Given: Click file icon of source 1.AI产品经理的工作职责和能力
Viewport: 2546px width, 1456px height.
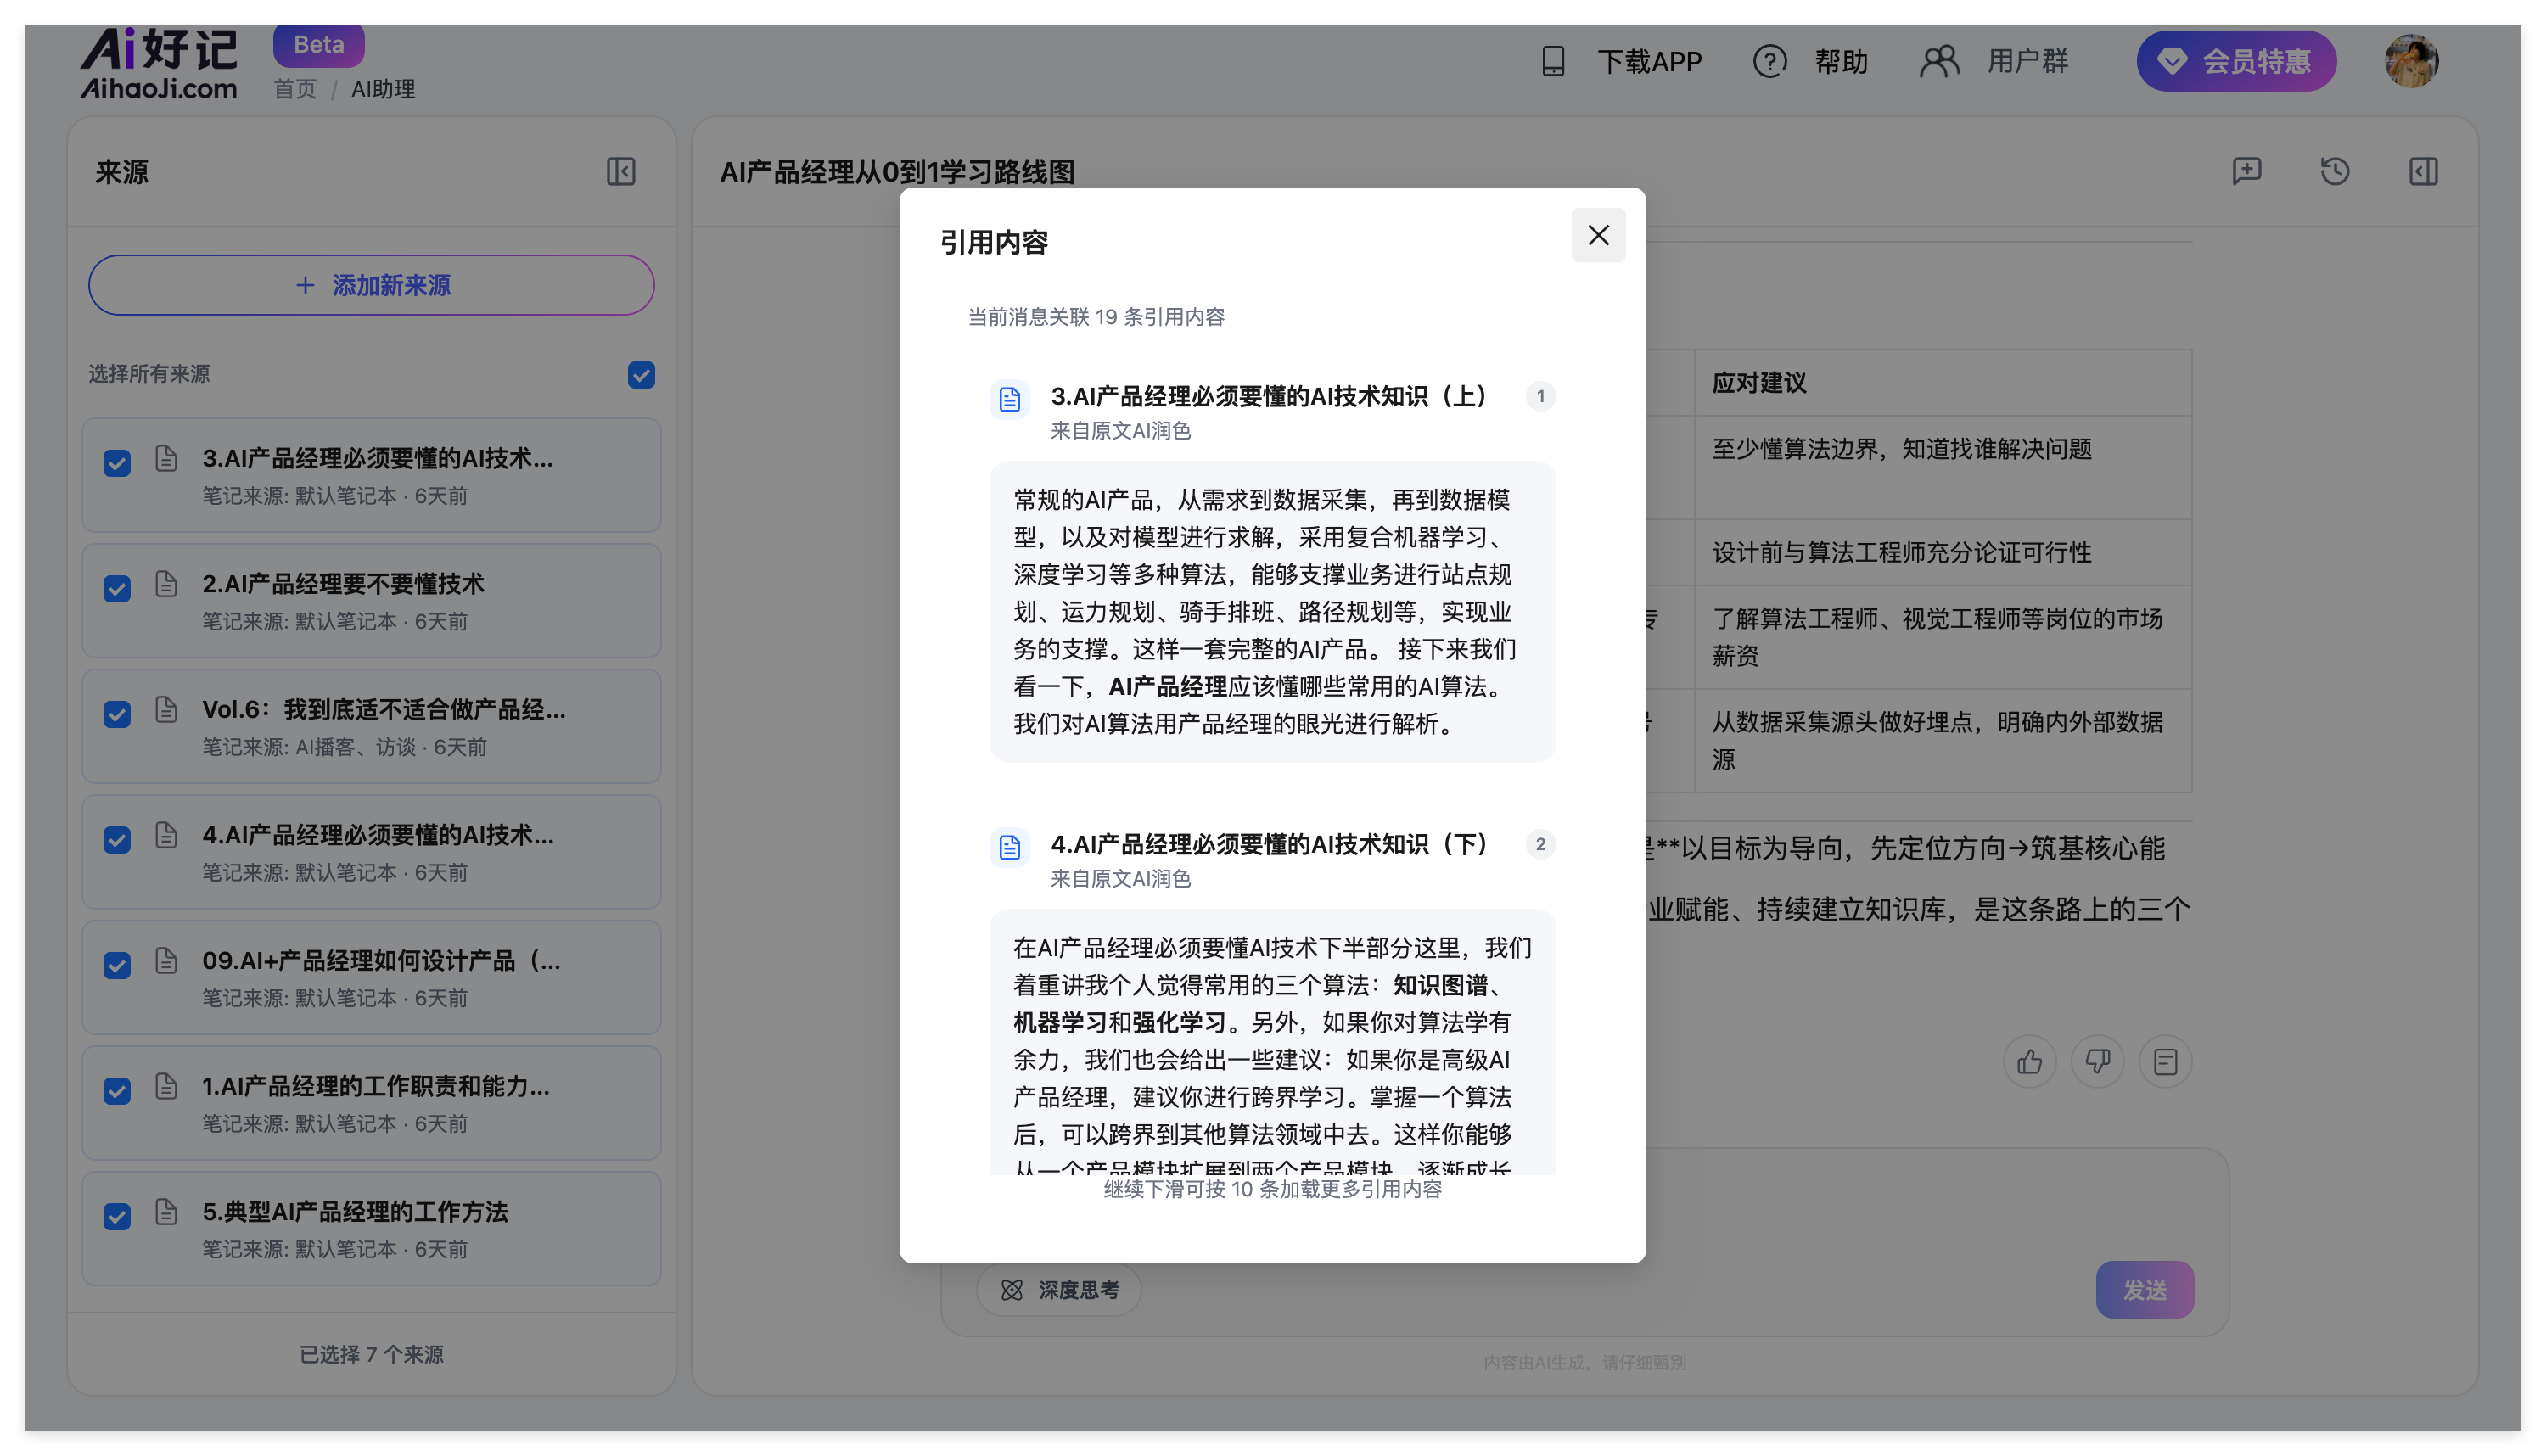Looking at the screenshot, I should pos(166,1086).
